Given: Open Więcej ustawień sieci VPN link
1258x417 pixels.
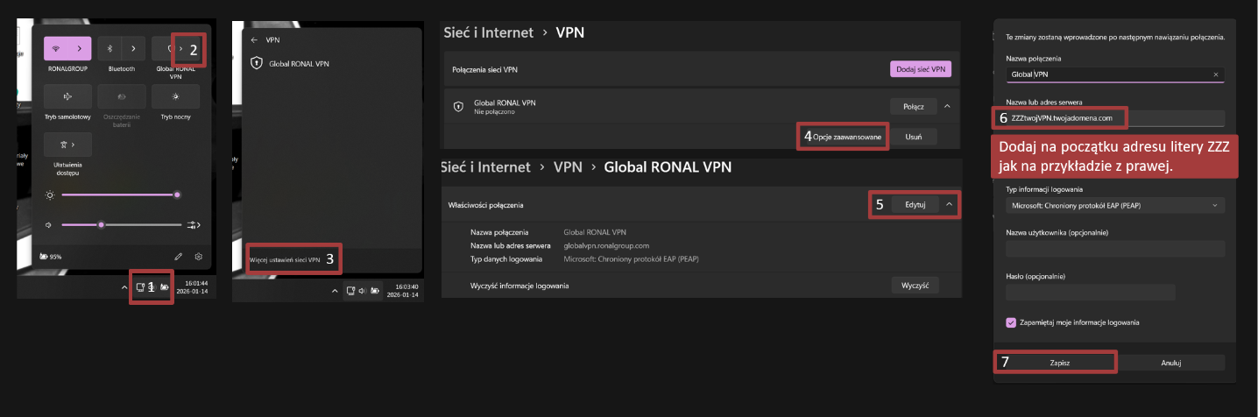Looking at the screenshot, I should point(285,260).
